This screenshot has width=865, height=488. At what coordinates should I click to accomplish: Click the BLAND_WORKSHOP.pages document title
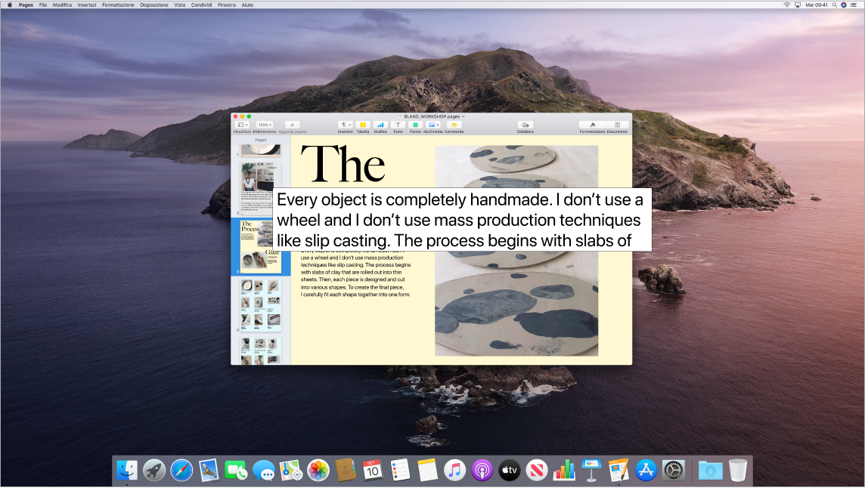pos(432,116)
